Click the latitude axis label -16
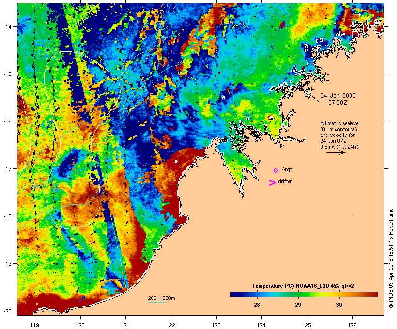Screen dimensions: 397x329 coord(7,121)
